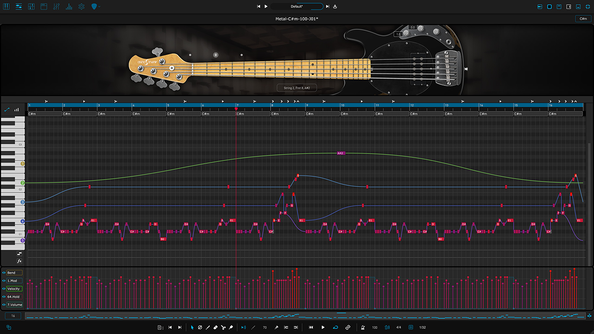594x334 pixels.
Task: Open the settings gear icon
Action: [x=82, y=6]
